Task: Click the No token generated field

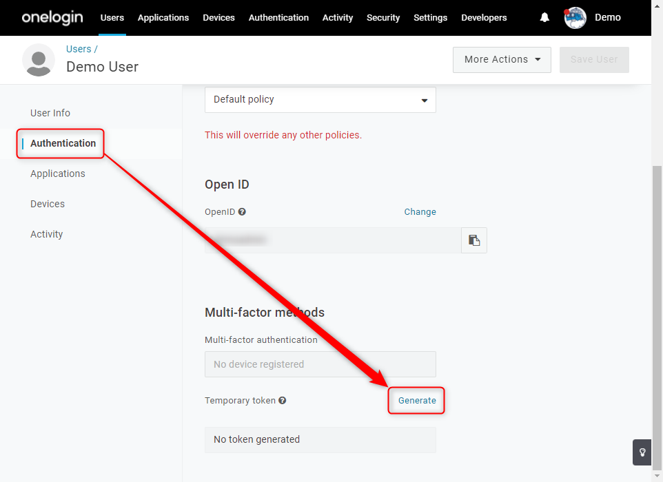Action: pyautogui.click(x=320, y=440)
